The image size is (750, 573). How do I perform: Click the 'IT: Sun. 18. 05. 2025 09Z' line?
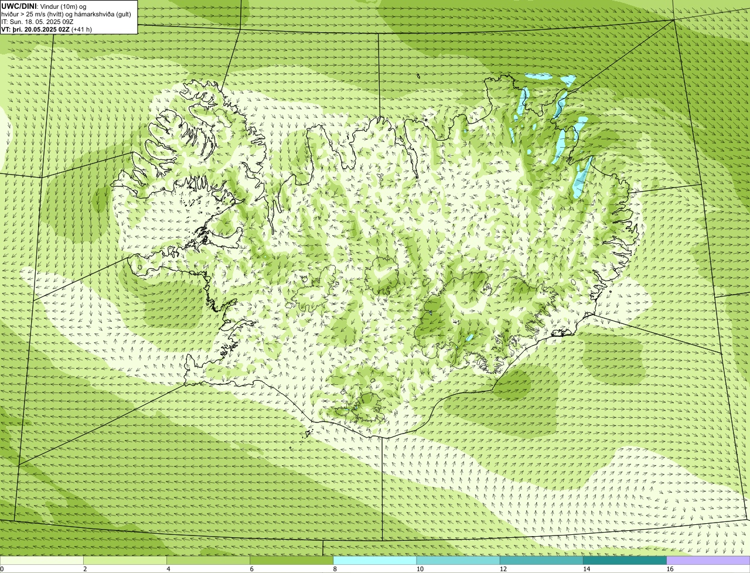point(37,22)
